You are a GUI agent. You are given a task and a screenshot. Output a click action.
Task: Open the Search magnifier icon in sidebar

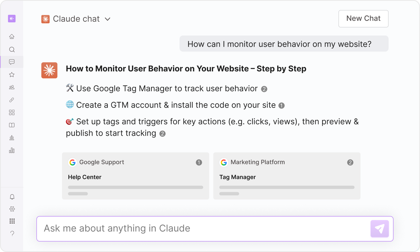click(12, 49)
